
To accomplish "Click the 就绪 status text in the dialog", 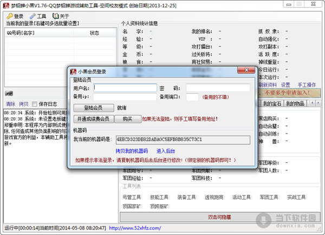I will point(122,108).
